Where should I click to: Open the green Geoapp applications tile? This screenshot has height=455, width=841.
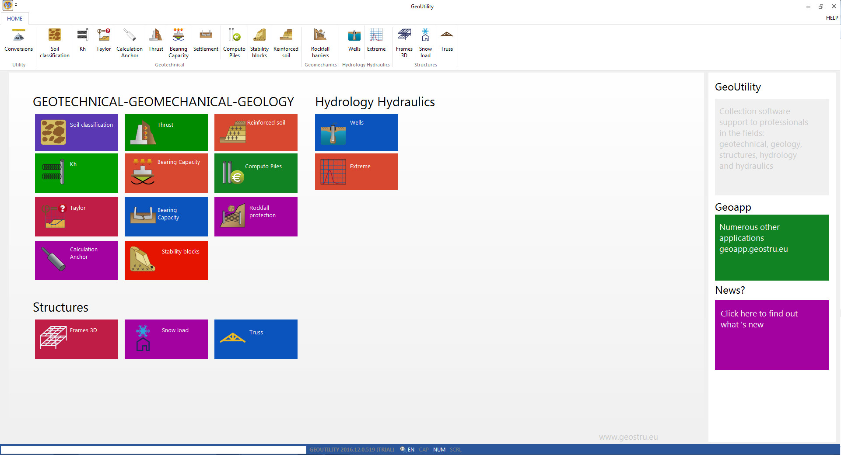point(772,247)
